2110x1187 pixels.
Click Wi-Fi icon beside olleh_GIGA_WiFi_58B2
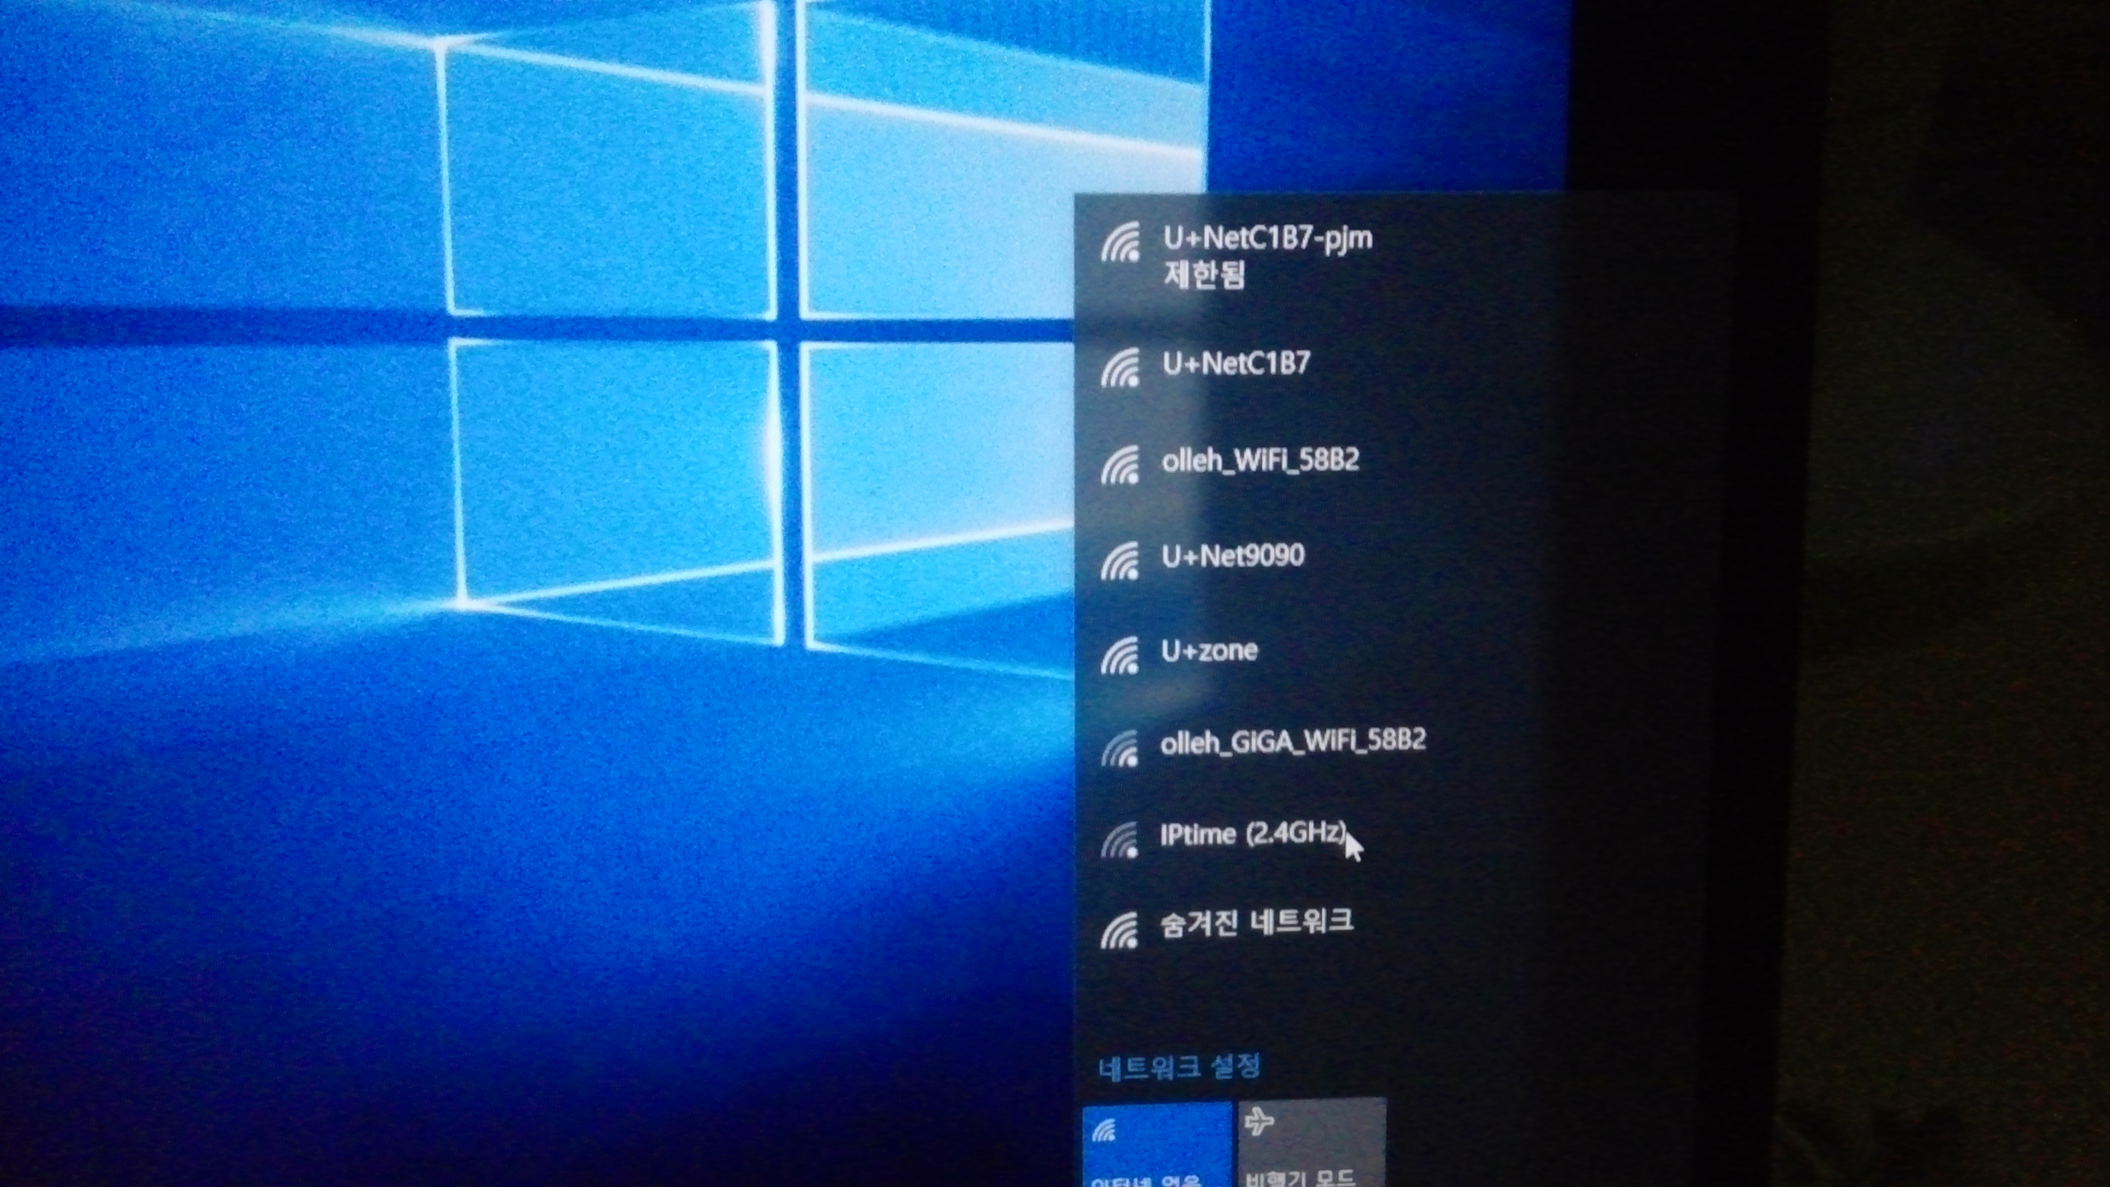[x=1120, y=748]
